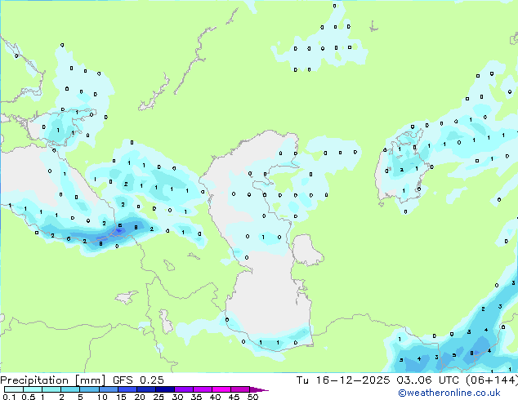Image resolution: width=518 pixels, height=400 pixels.
Task: Click the 35–40 mm legend color swatch
Action: click(x=202, y=389)
